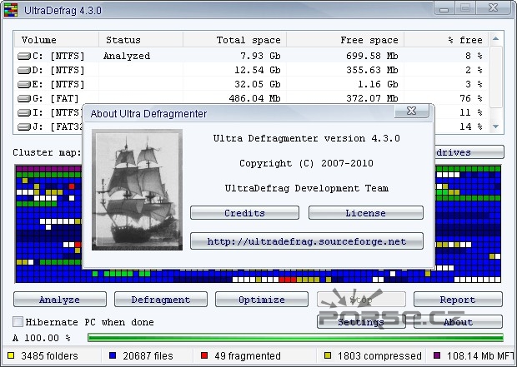Click the About button in main window
Viewport: 517px width, 367px height.
coord(459,321)
